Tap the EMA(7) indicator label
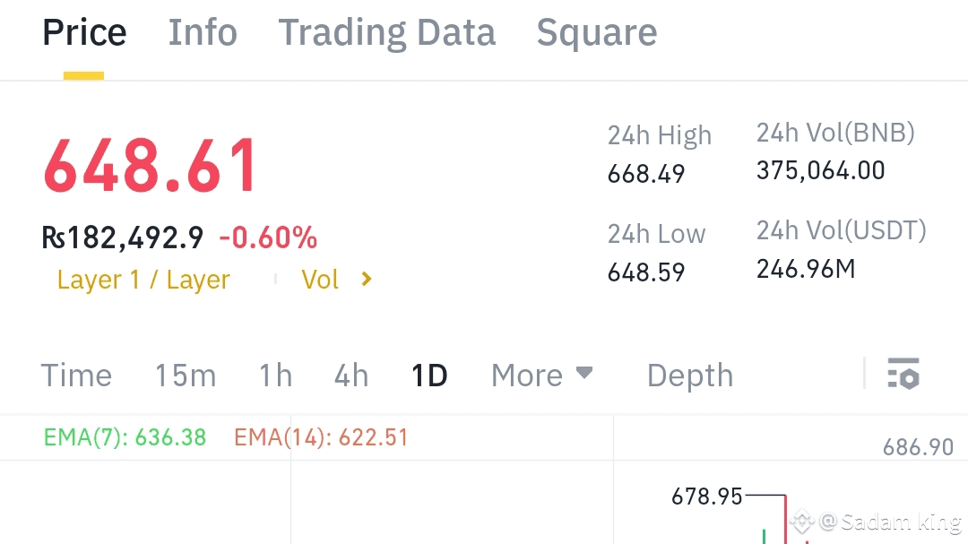 point(125,437)
